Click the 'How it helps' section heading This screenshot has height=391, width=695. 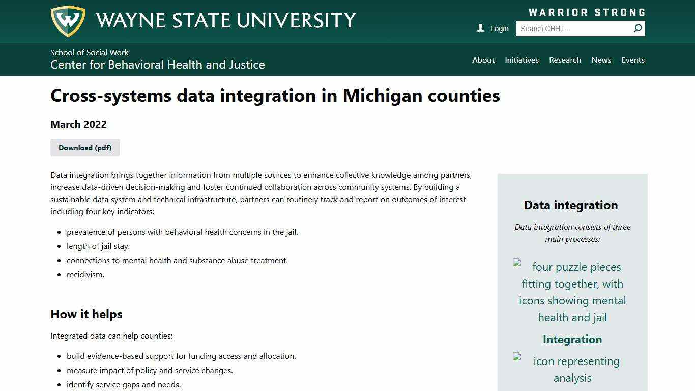click(86, 314)
